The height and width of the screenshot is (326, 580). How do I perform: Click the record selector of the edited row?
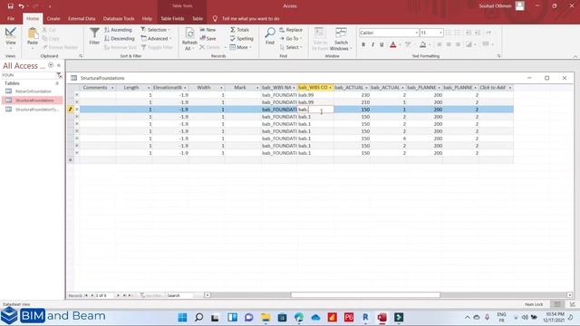click(71, 110)
